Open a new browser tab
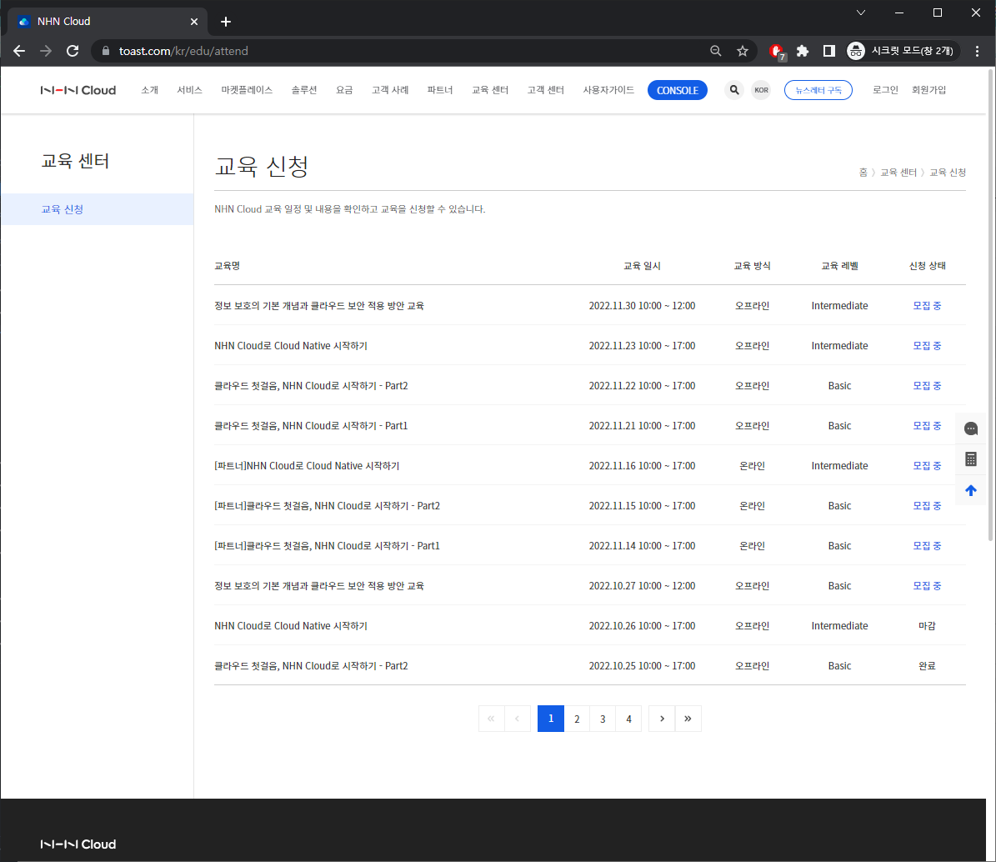Image resolution: width=996 pixels, height=862 pixels. coord(226,22)
